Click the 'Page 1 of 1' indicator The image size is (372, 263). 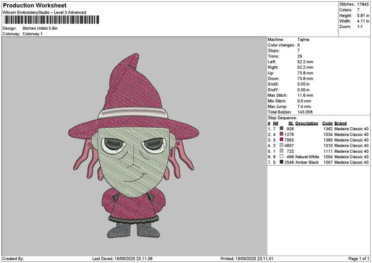point(359,259)
